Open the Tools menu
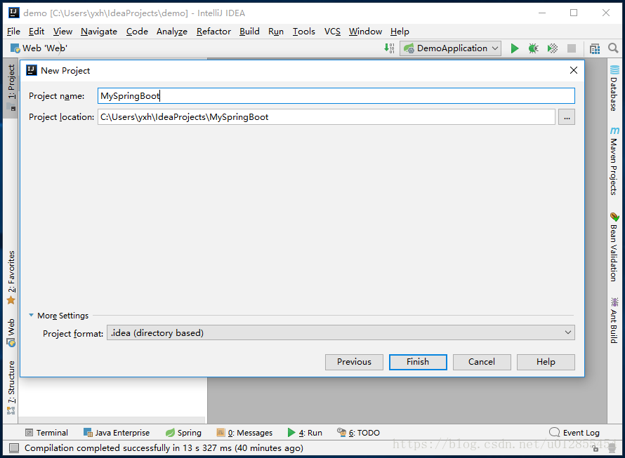The width and height of the screenshot is (625, 458). click(x=304, y=32)
